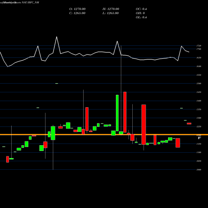The height and width of the screenshot is (208, 208).
Task: Click the high price text H: 1270.00
Action: pos(111,9)
